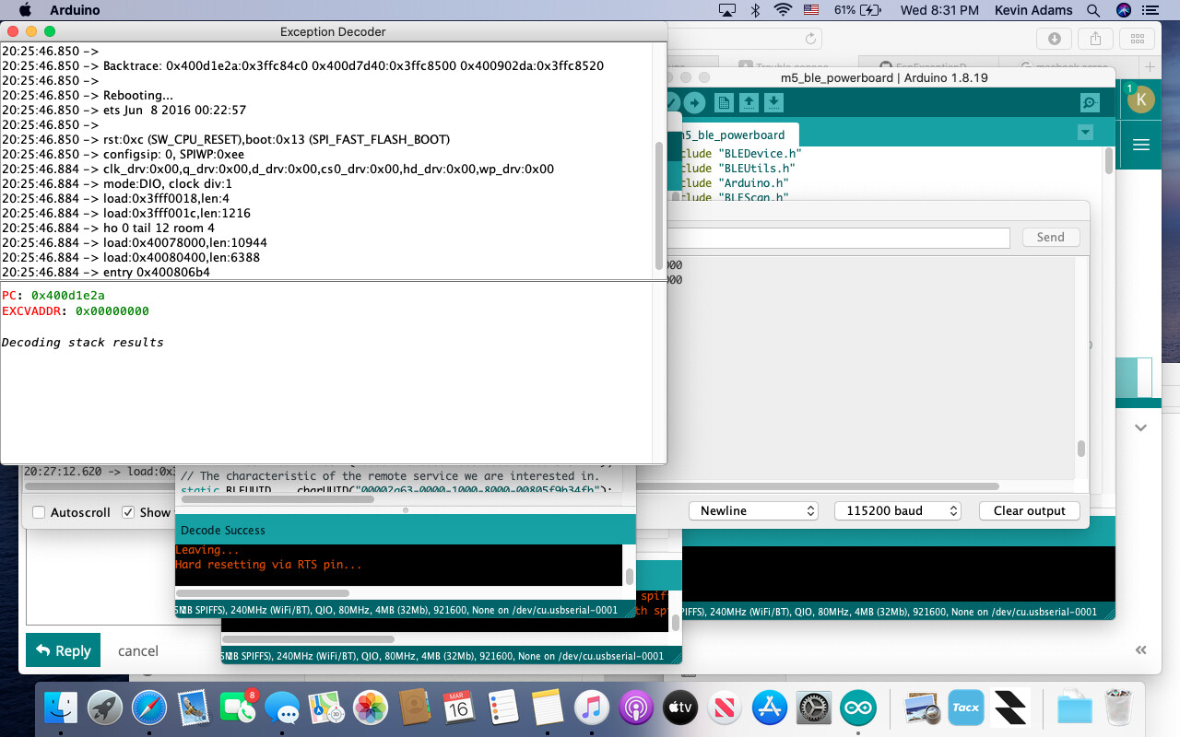
Task: Click the Clear output button
Action: coord(1029,510)
